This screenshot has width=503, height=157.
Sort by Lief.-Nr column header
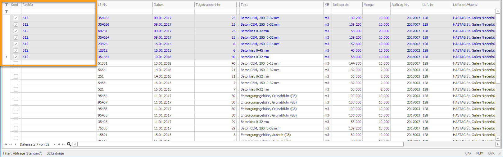click(x=436, y=5)
